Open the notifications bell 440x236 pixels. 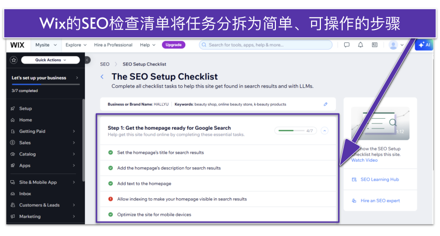point(360,45)
